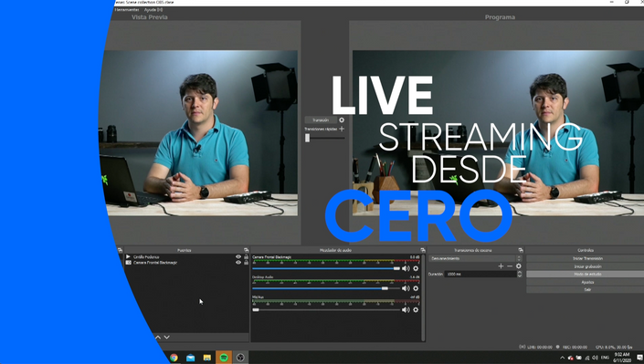Mute the Mic/Aux speaker icon

(x=406, y=310)
